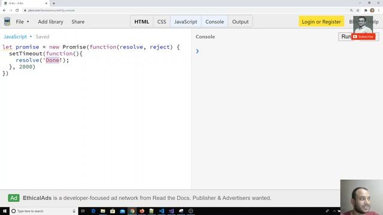Open the Chrome profile avatar
This screenshot has width=383, height=215.
click(x=372, y=11)
